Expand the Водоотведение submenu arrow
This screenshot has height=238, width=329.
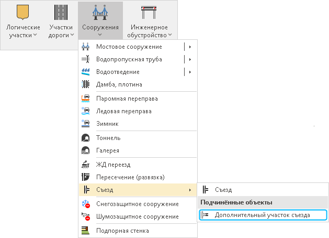click(x=190, y=72)
